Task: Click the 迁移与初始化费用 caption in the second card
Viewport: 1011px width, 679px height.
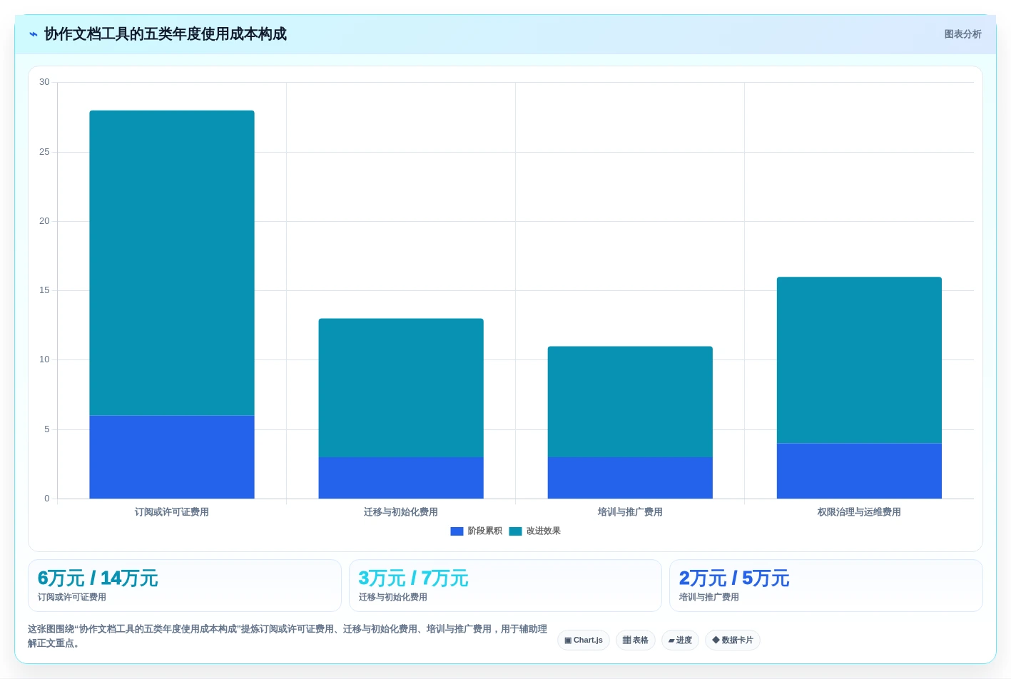Action: pos(393,598)
